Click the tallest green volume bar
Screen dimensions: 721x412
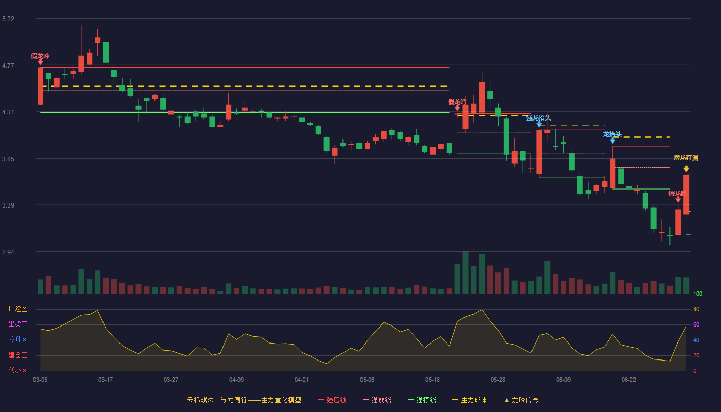pos(466,272)
